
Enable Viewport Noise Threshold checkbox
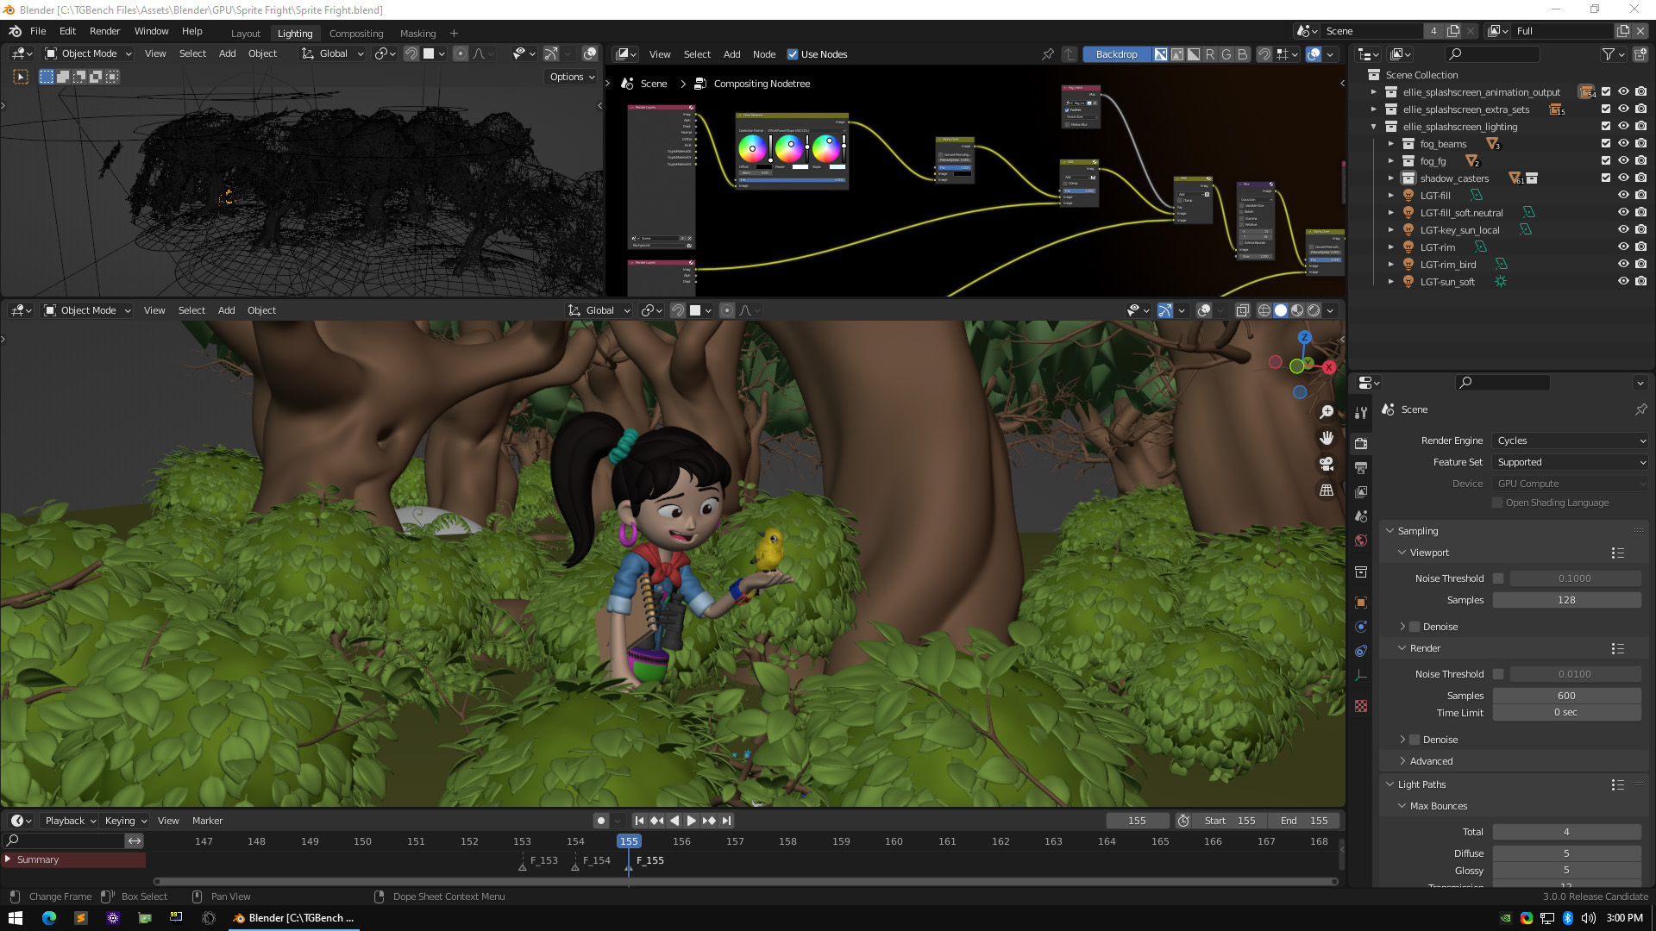click(1498, 578)
